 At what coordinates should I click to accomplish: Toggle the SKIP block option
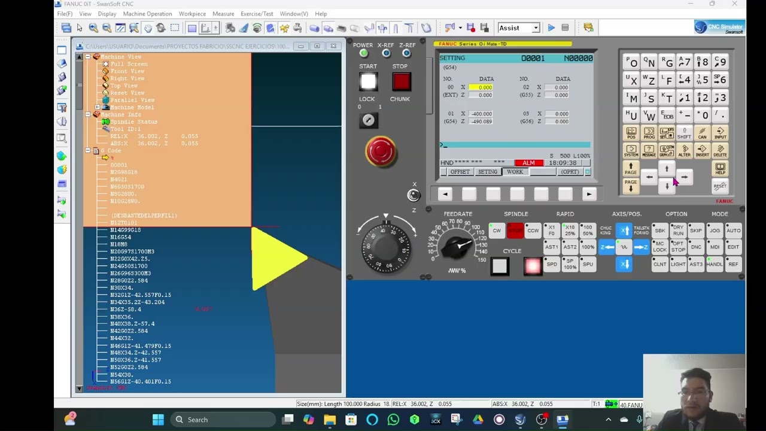[696, 230]
